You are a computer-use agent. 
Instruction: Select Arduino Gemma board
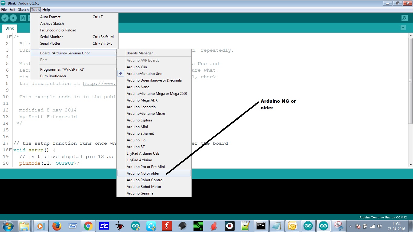(154, 193)
